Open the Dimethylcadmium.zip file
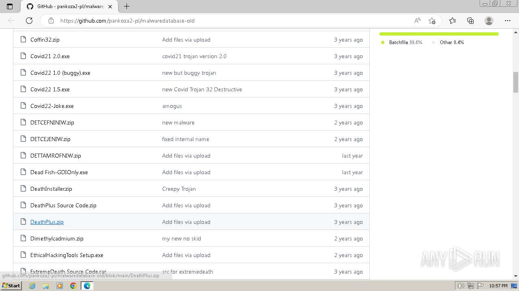The width and height of the screenshot is (519, 291). click(x=57, y=238)
